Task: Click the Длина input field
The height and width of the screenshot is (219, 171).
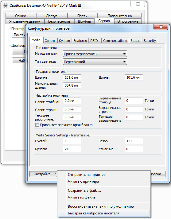Action: [134, 77]
